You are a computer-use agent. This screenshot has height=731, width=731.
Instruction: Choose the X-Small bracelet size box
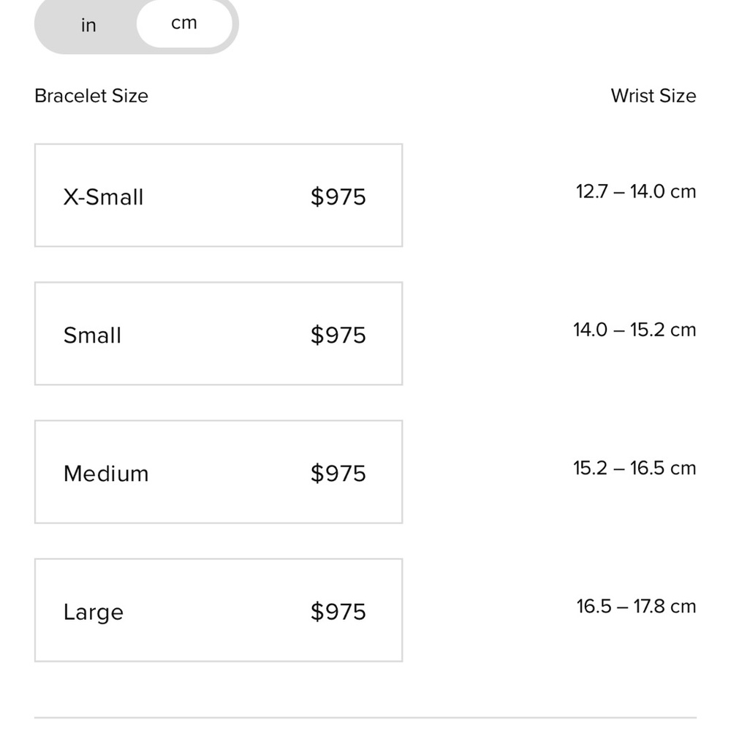click(218, 195)
